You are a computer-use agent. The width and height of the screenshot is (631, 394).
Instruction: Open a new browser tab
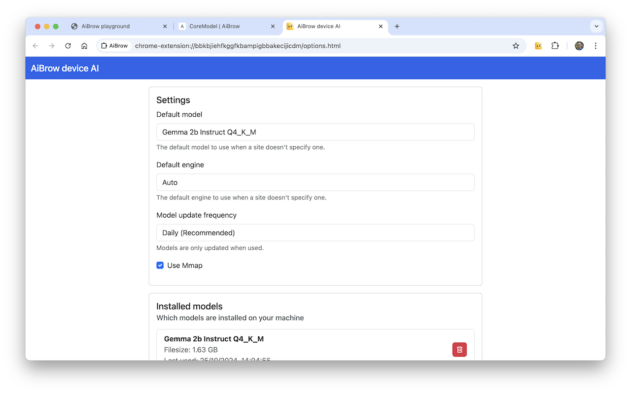click(x=397, y=27)
